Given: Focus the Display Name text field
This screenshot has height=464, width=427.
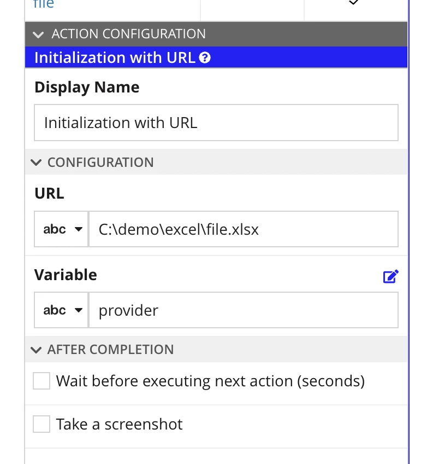Looking at the screenshot, I should pos(216,123).
